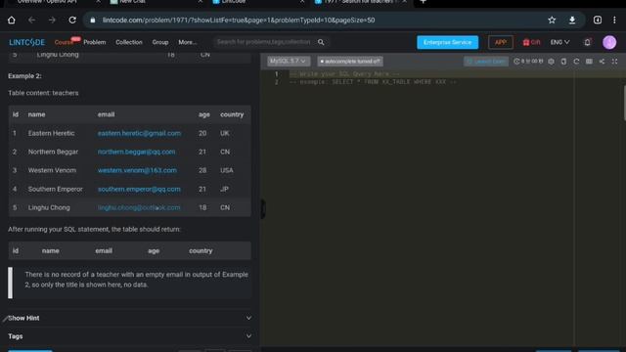Viewport: 626px width, 352px height.
Task: Click the browser address bar URL
Action: point(239,20)
